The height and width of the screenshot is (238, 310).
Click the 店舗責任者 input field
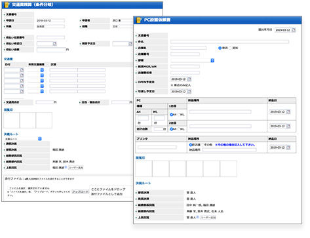(x=185, y=73)
